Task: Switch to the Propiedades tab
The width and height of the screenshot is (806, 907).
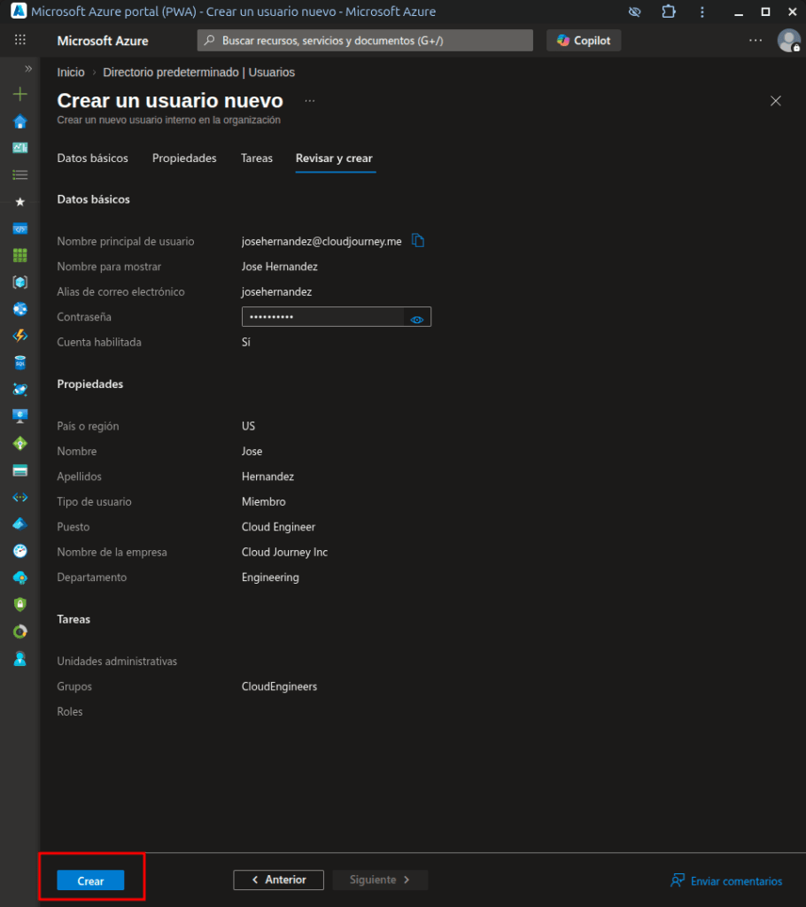Action: coord(184,159)
